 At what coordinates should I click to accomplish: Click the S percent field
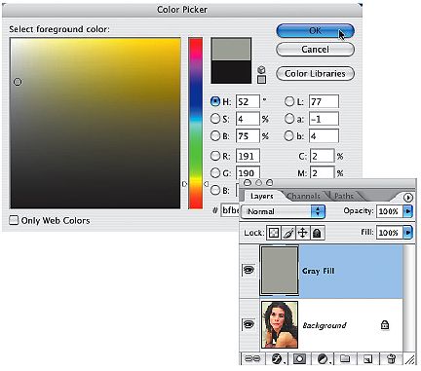248,119
